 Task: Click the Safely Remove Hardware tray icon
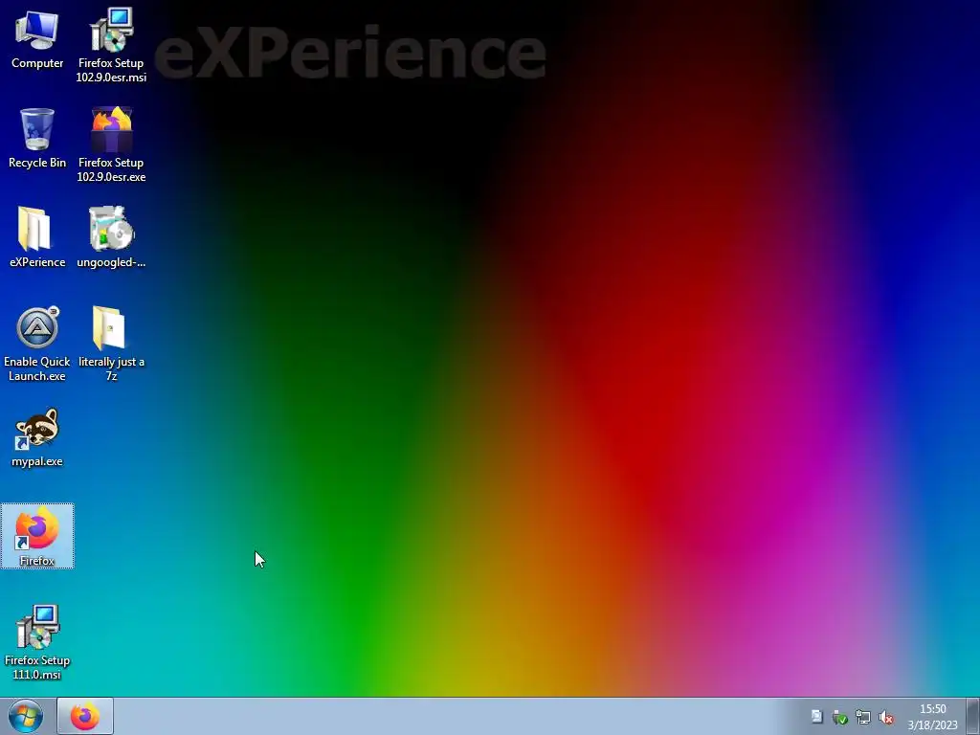pyautogui.click(x=840, y=718)
